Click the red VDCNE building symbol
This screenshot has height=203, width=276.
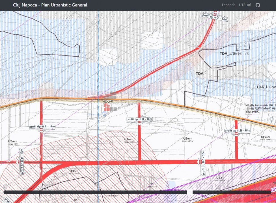[x=107, y=107]
